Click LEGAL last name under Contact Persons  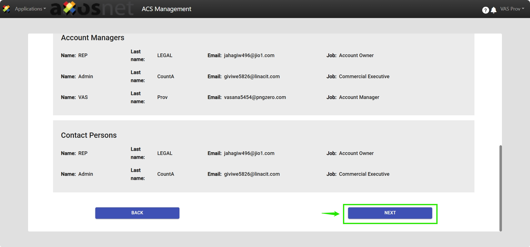[165, 153]
